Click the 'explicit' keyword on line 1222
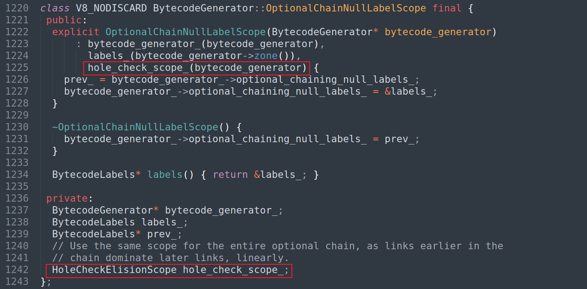This screenshot has width=587, height=289. pyautogui.click(x=76, y=32)
